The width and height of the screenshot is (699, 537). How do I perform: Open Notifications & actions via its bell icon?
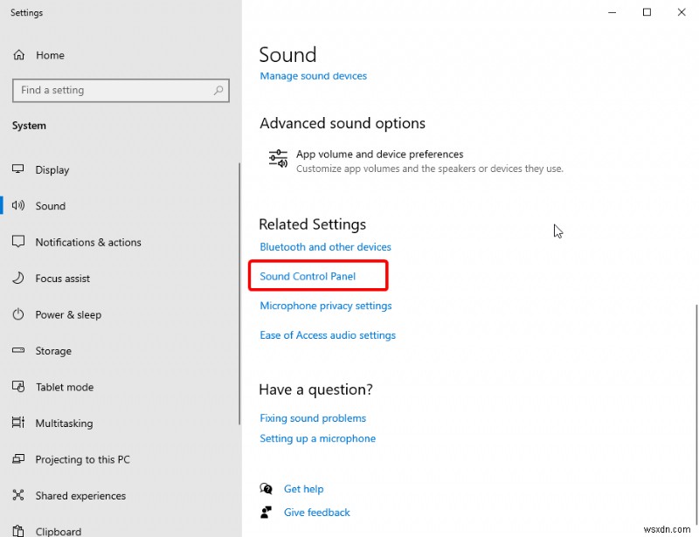[20, 242]
